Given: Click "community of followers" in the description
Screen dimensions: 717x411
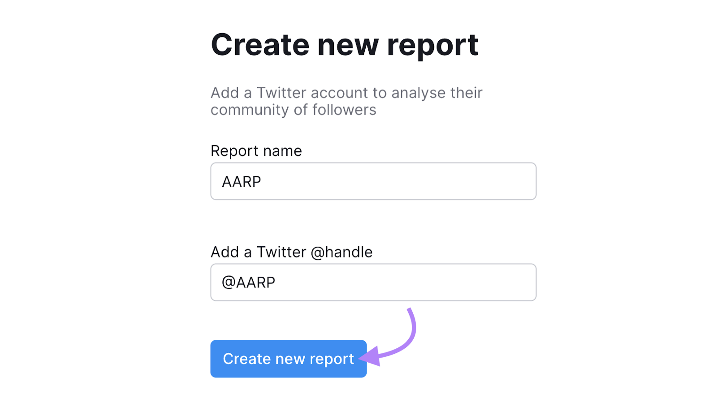Looking at the screenshot, I should (293, 110).
